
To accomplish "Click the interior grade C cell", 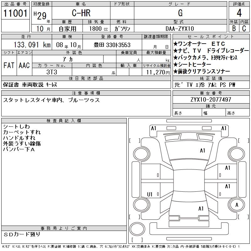I will click(244, 28).
